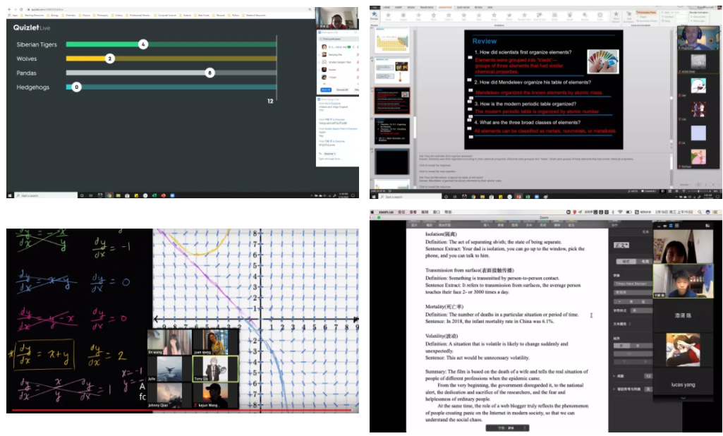Open the Add Animation dropdown in PowerPoint

628,17
